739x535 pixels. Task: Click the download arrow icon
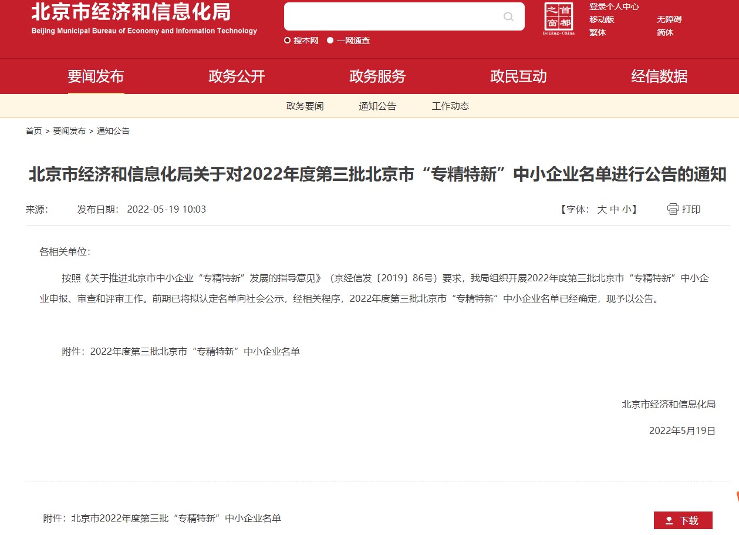tap(669, 520)
